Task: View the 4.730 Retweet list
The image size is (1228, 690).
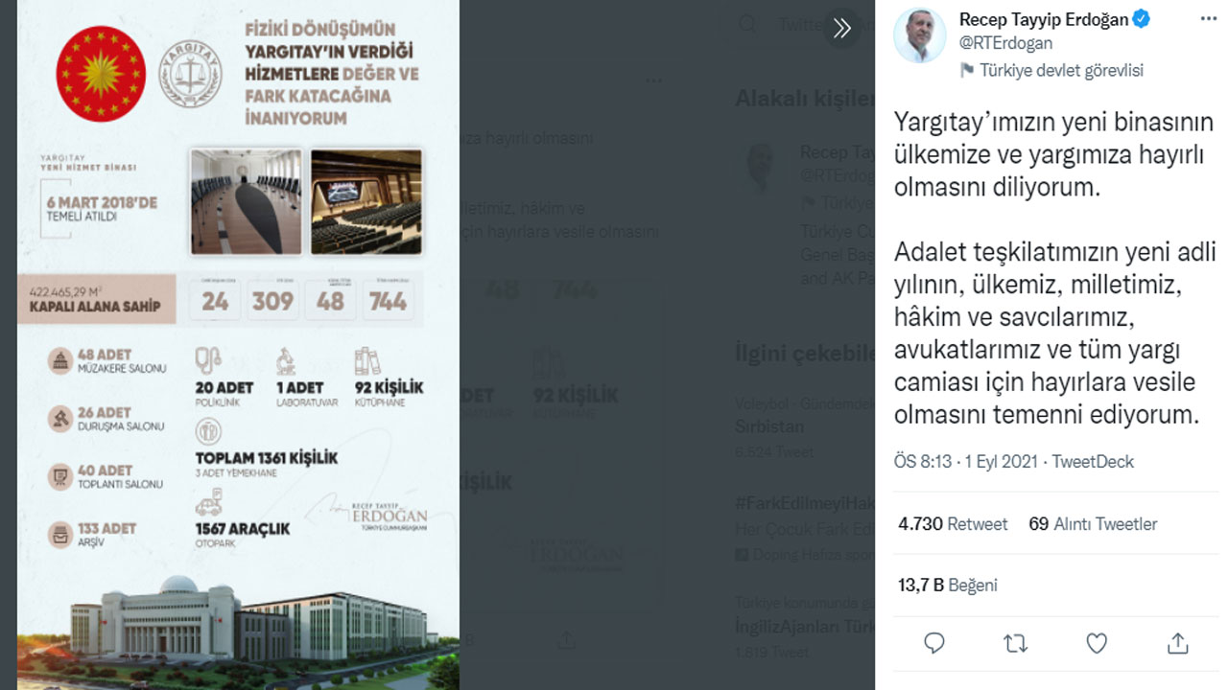Action: point(953,524)
